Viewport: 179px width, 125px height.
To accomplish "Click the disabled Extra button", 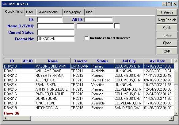I will tap(167, 35).
